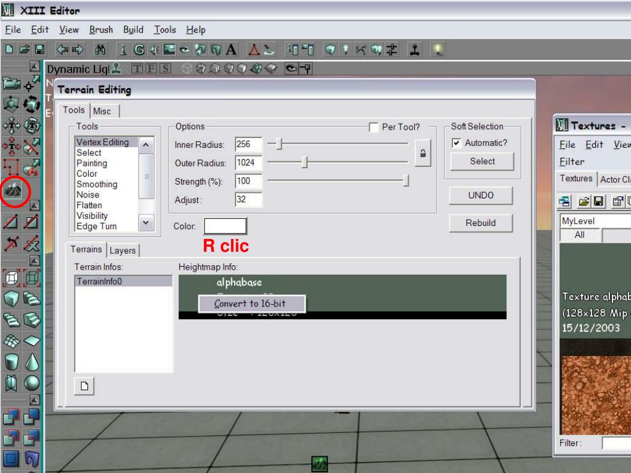Image resolution: width=631 pixels, height=473 pixels.
Task: Open the Build menu
Action: click(133, 30)
